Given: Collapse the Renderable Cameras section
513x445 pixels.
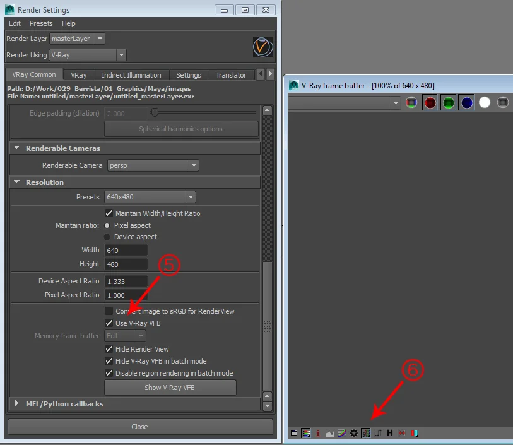Looking at the screenshot, I should point(17,148).
